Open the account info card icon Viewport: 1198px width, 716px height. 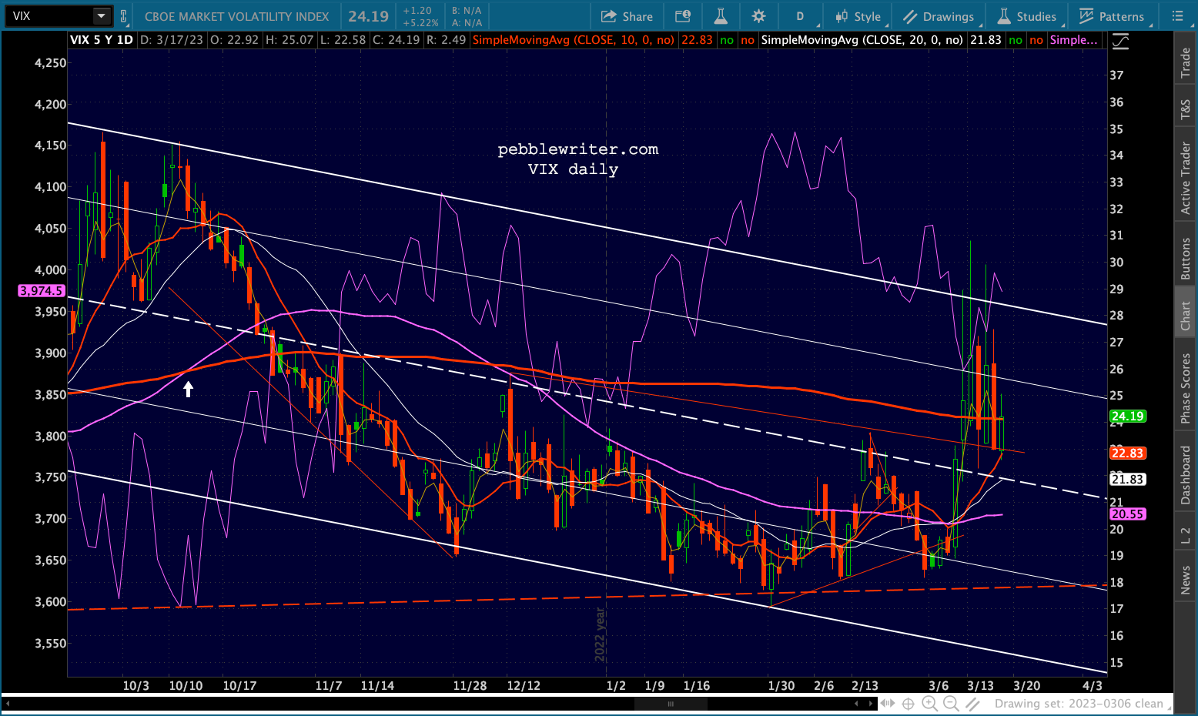click(x=683, y=16)
